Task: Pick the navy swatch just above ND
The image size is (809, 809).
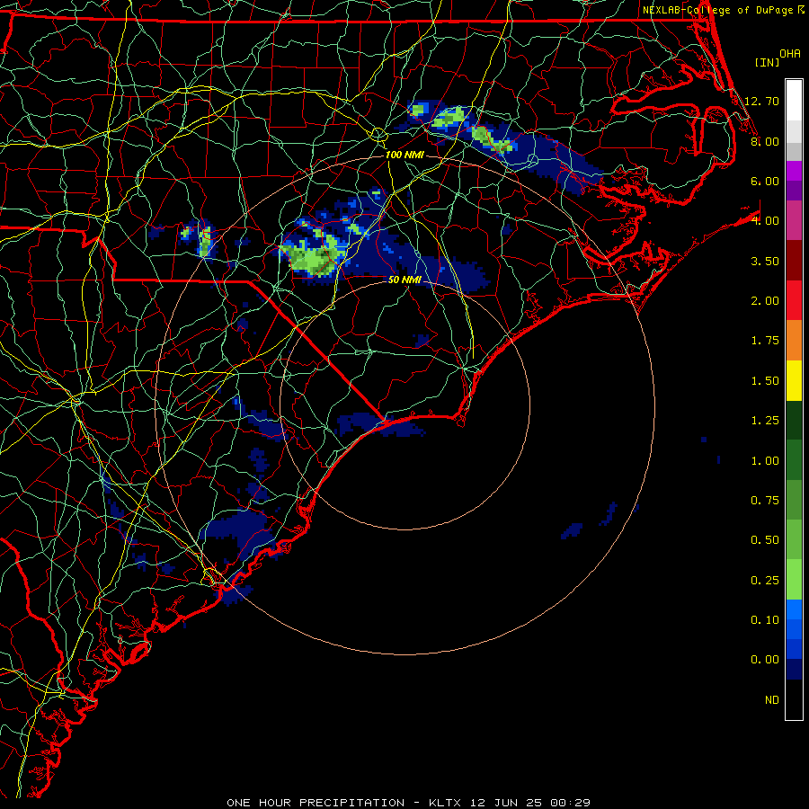Action: [x=794, y=670]
